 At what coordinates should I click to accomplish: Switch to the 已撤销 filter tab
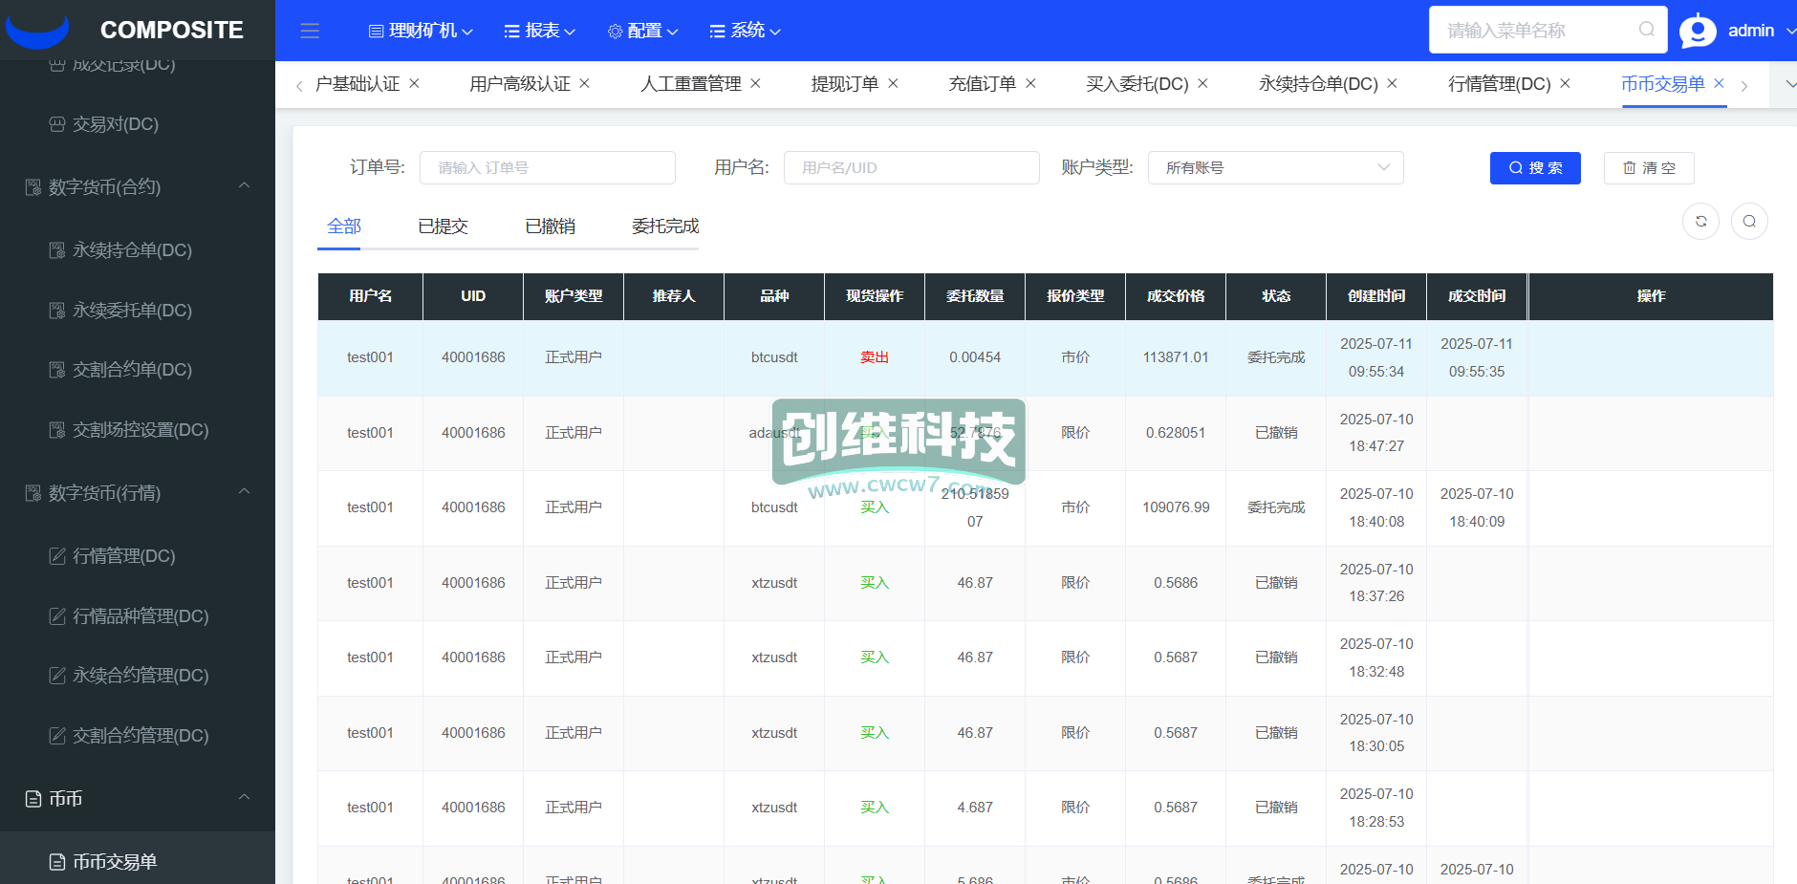pos(550,226)
